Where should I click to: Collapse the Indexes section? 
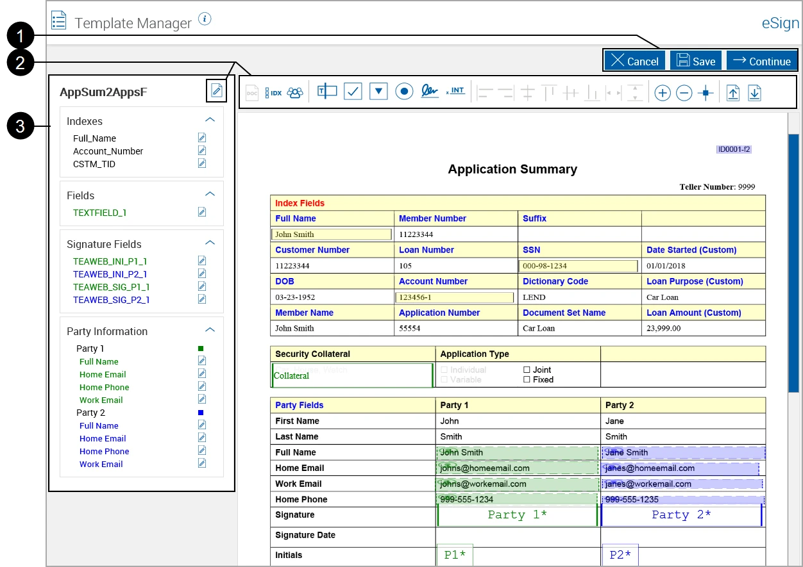click(x=209, y=120)
